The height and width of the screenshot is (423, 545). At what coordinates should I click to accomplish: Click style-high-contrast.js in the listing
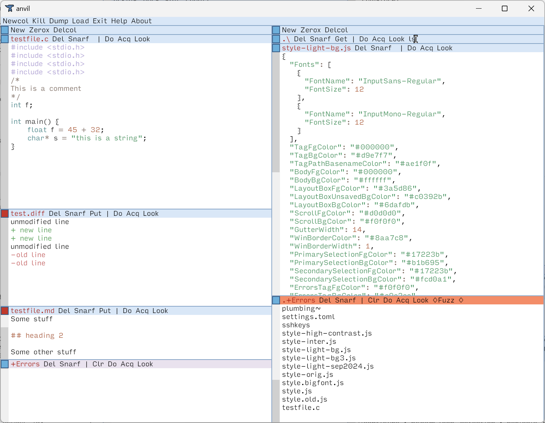[327, 333]
